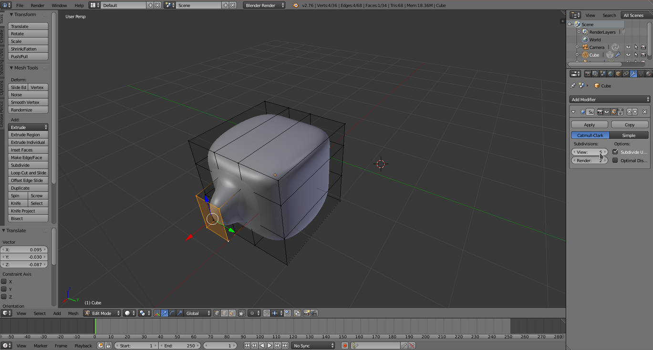Expand the Blender Render engine dropdown

pos(264,5)
